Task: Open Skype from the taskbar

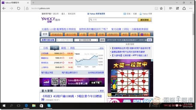Action: (x=49, y=106)
